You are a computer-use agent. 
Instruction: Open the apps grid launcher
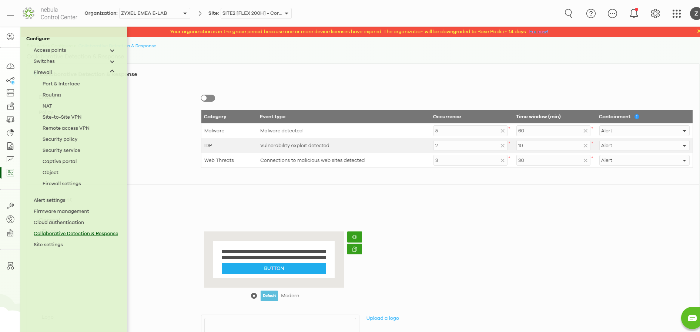click(677, 14)
